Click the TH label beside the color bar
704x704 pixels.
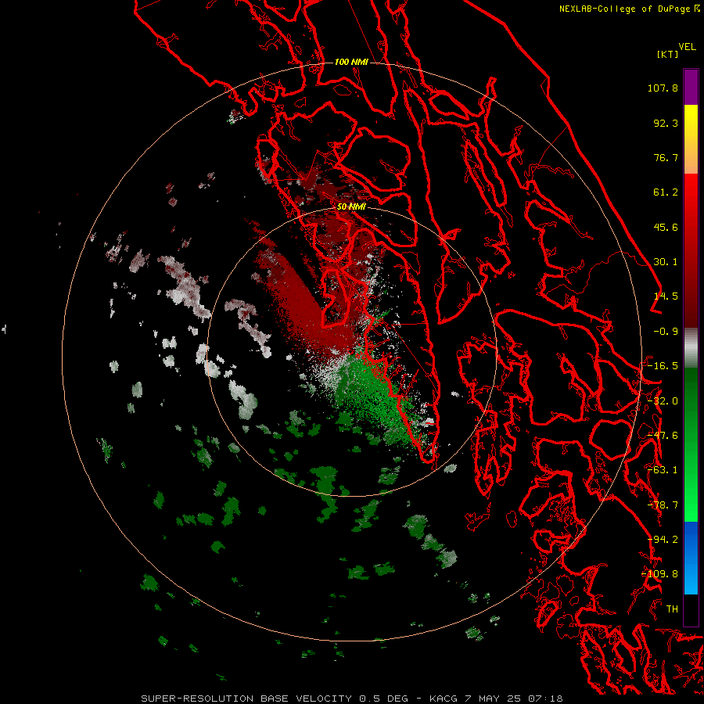pyautogui.click(x=672, y=609)
